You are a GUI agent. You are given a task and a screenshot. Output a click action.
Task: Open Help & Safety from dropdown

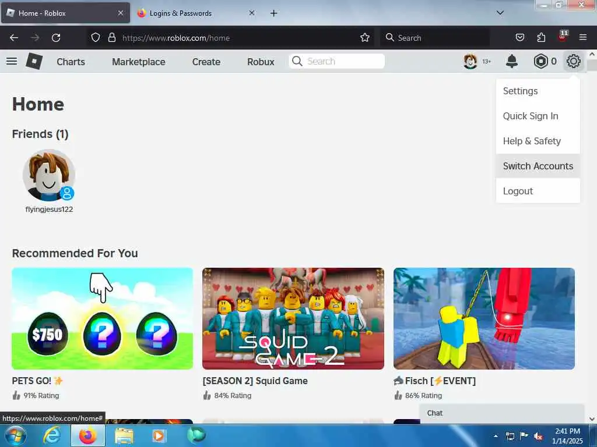pyautogui.click(x=538, y=141)
